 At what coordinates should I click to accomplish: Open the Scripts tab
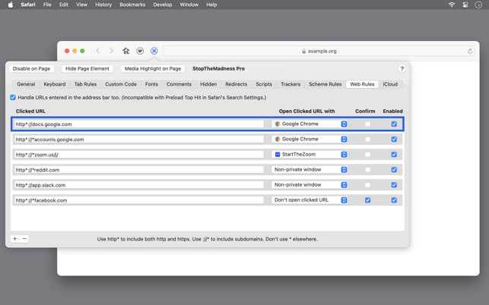click(264, 84)
